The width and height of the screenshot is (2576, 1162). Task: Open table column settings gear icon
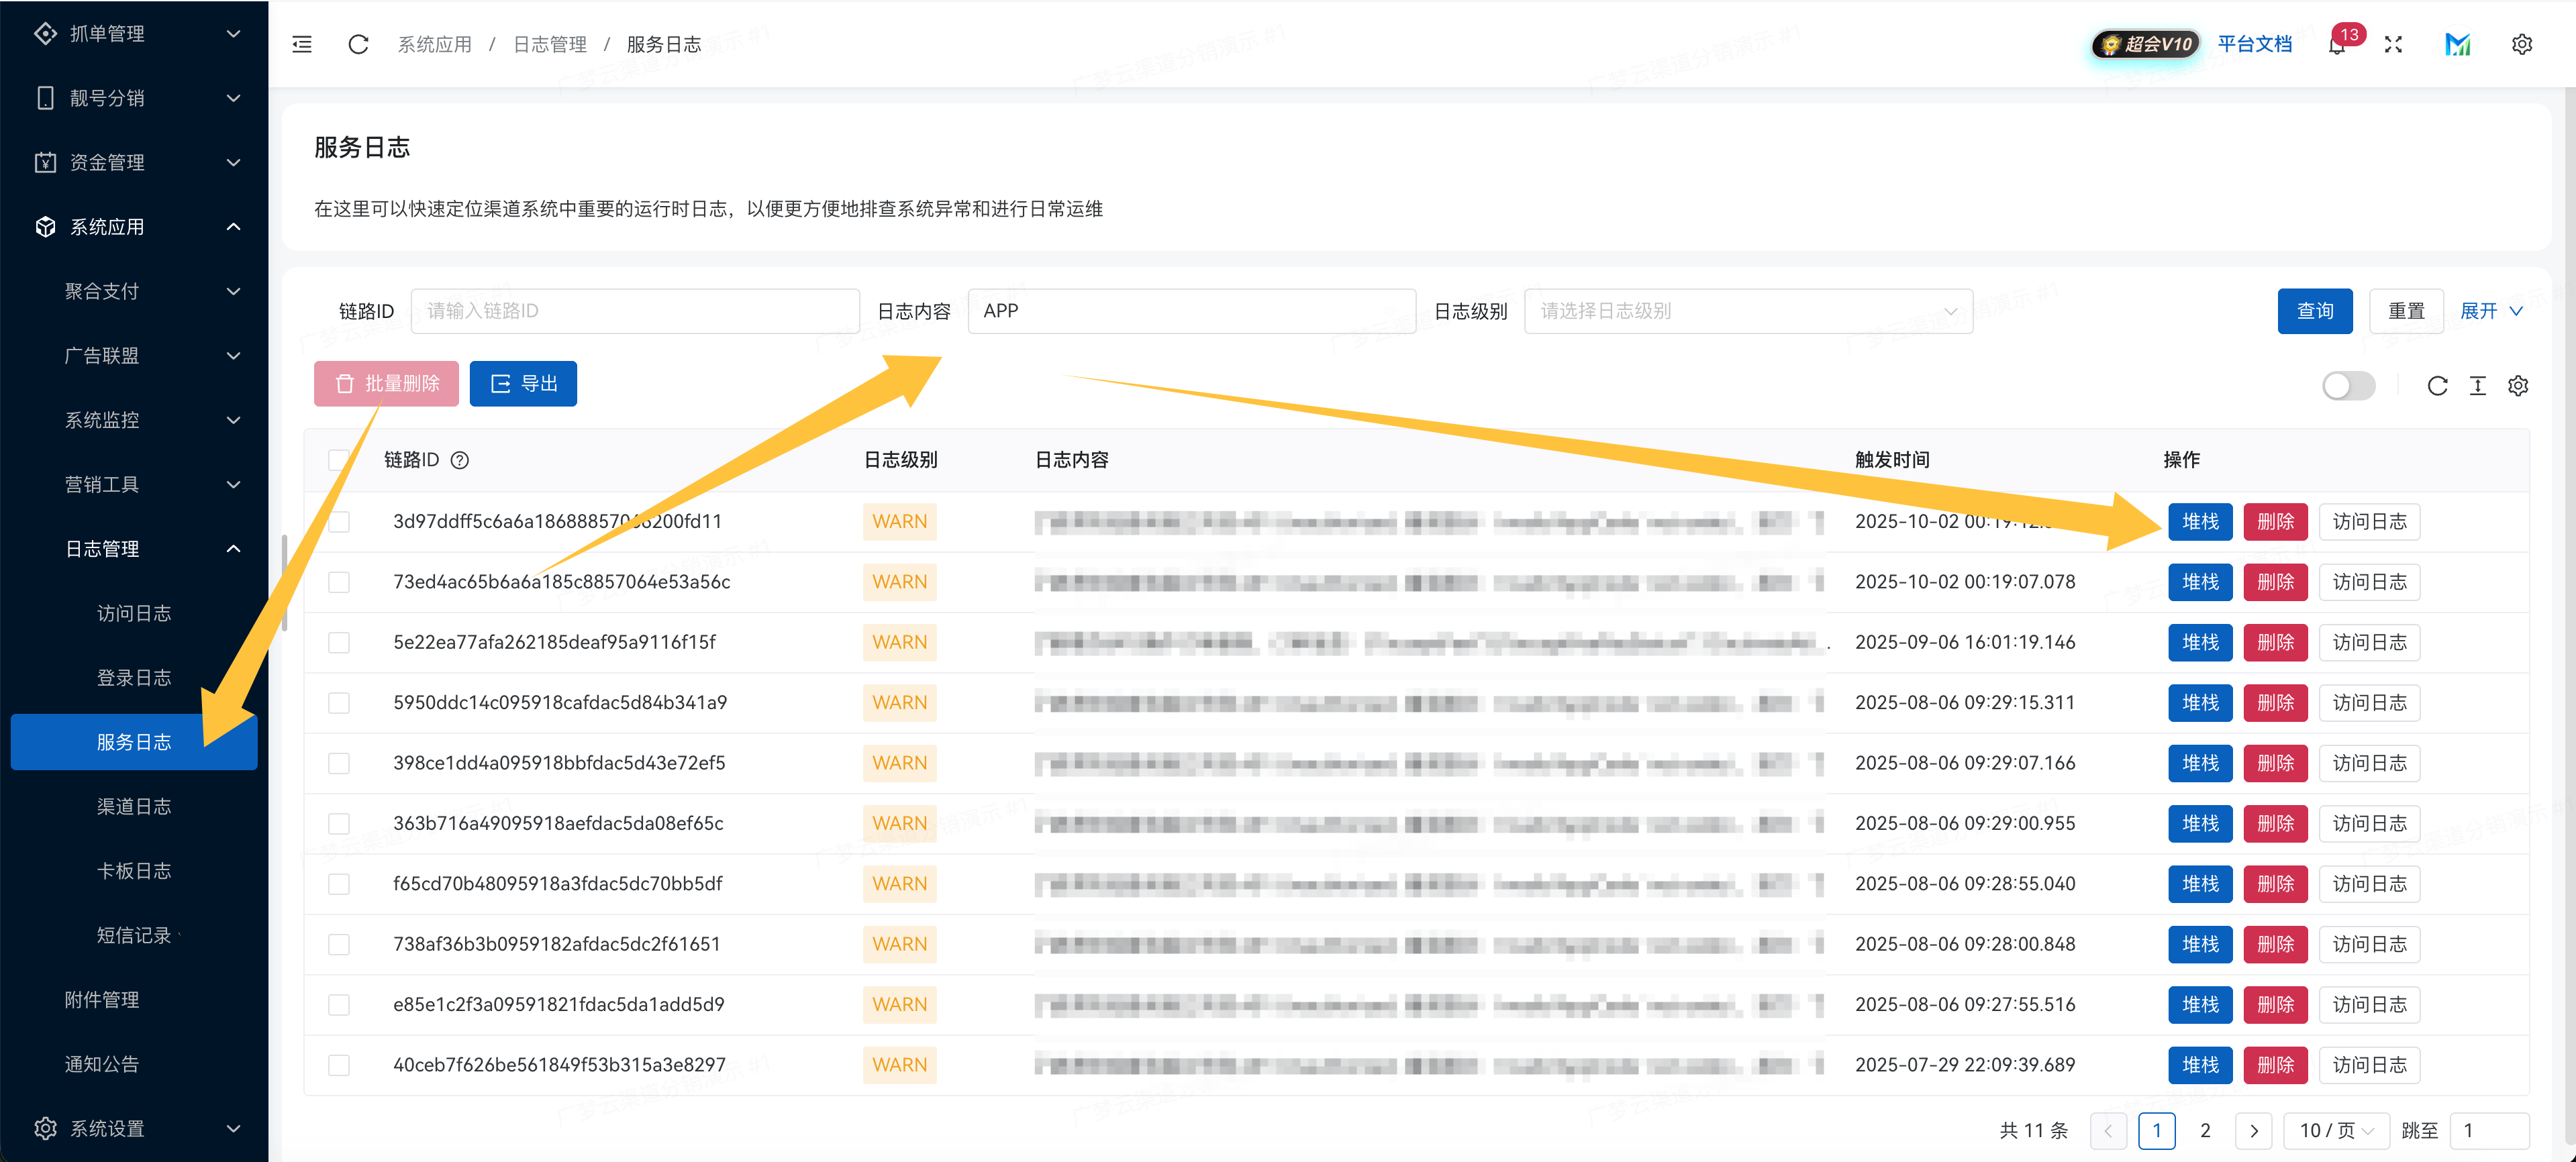coord(2518,385)
